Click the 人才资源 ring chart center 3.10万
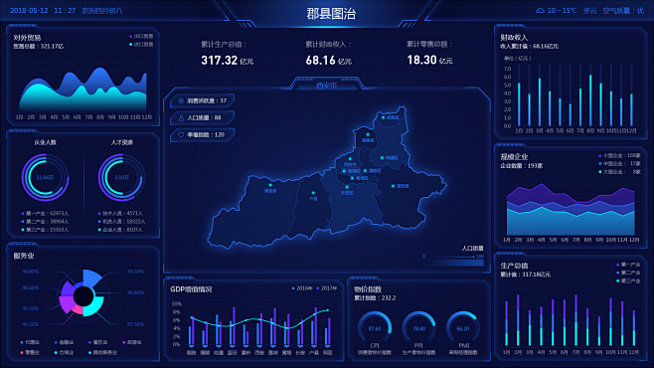654x368 pixels. [x=122, y=177]
